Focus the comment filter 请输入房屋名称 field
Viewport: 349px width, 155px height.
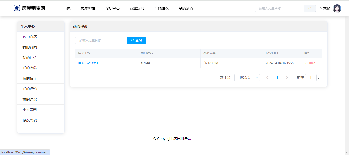[x=100, y=40]
